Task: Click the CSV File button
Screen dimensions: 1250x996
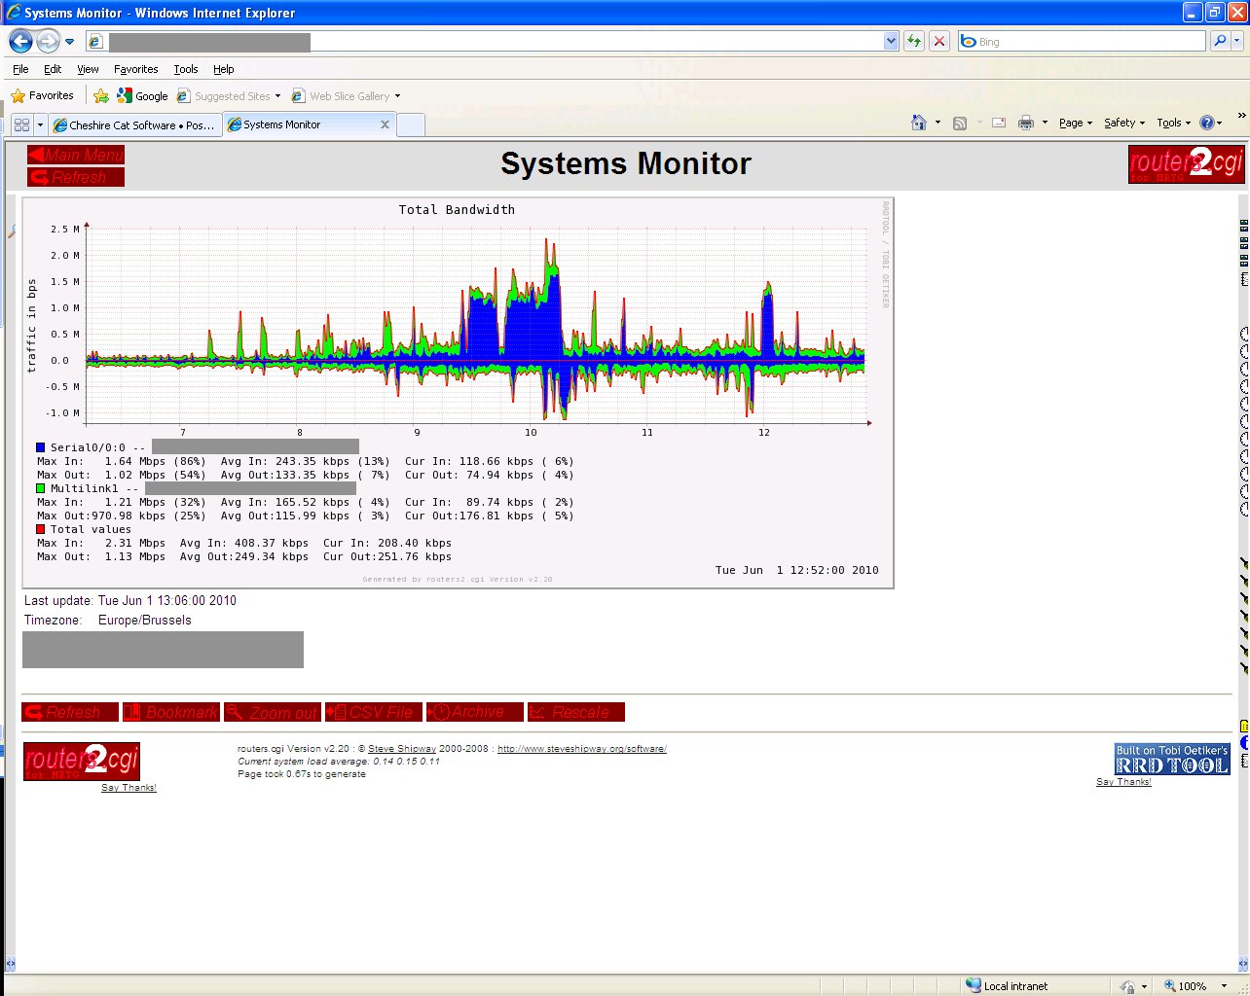Action: pos(374,712)
